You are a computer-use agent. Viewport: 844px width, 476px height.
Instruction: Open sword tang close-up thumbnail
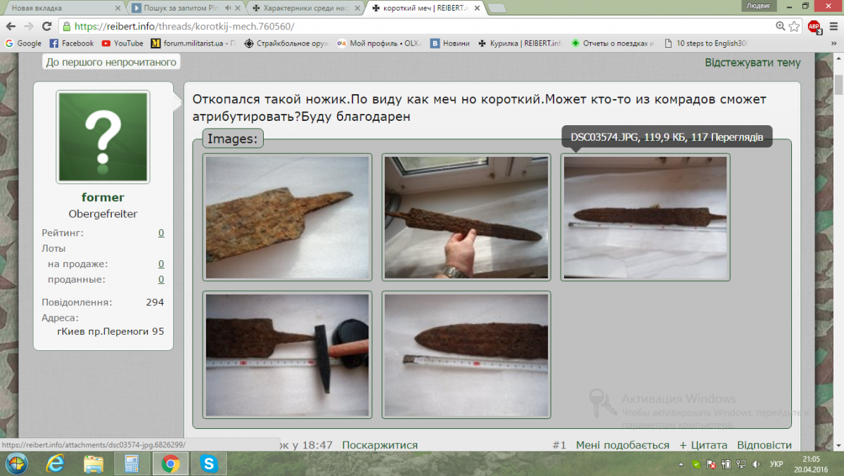pyautogui.click(x=287, y=217)
